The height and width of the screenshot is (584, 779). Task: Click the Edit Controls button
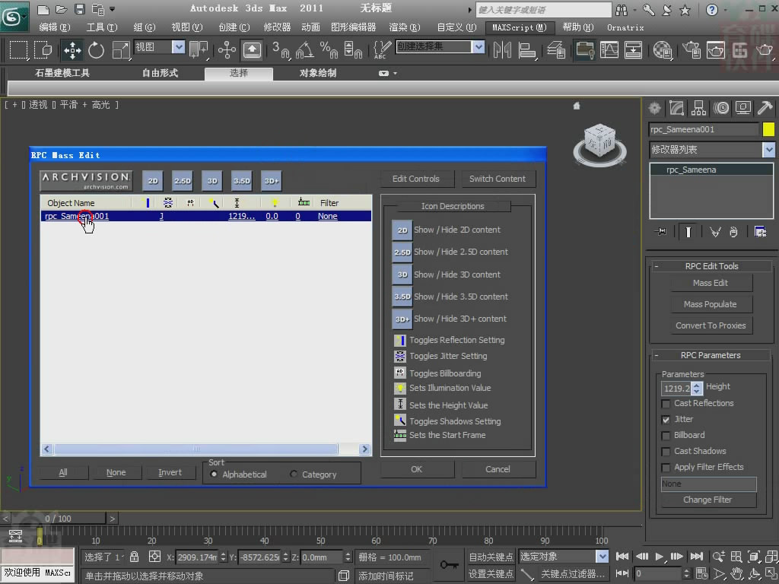416,179
